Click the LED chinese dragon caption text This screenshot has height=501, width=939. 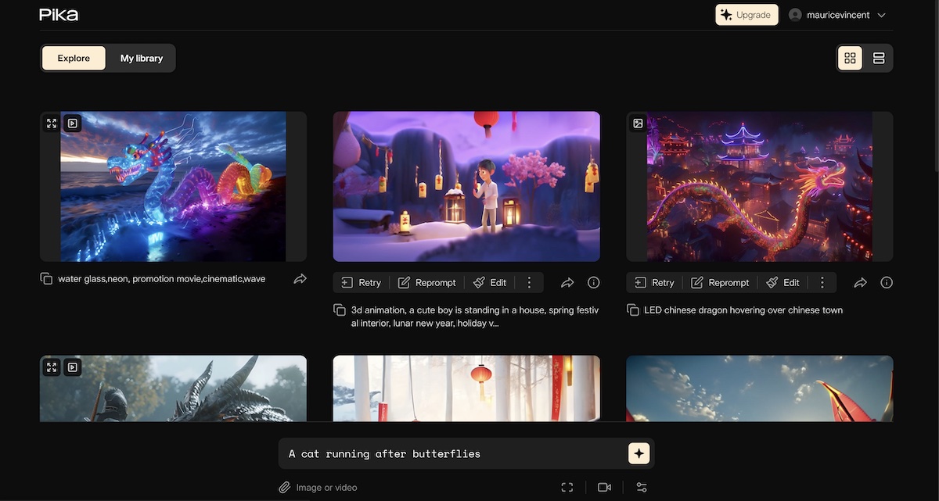click(x=743, y=310)
